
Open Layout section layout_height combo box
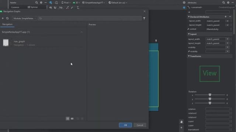pos(217,43)
